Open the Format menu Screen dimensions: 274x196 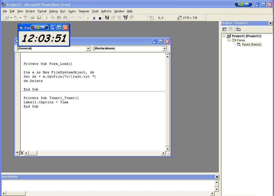(x=42, y=11)
